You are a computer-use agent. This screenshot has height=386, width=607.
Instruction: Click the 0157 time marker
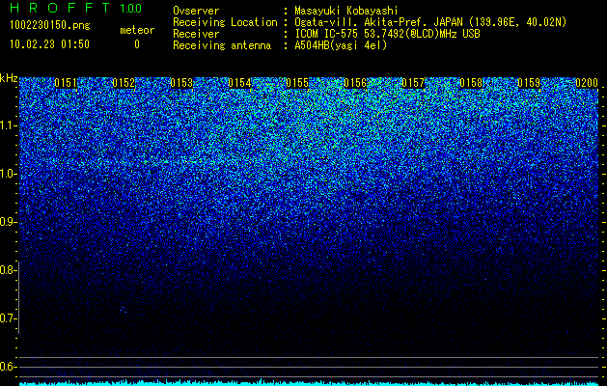[413, 83]
